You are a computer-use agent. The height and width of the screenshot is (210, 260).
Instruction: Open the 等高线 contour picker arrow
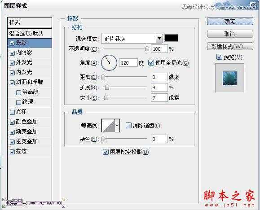[x=117, y=126]
